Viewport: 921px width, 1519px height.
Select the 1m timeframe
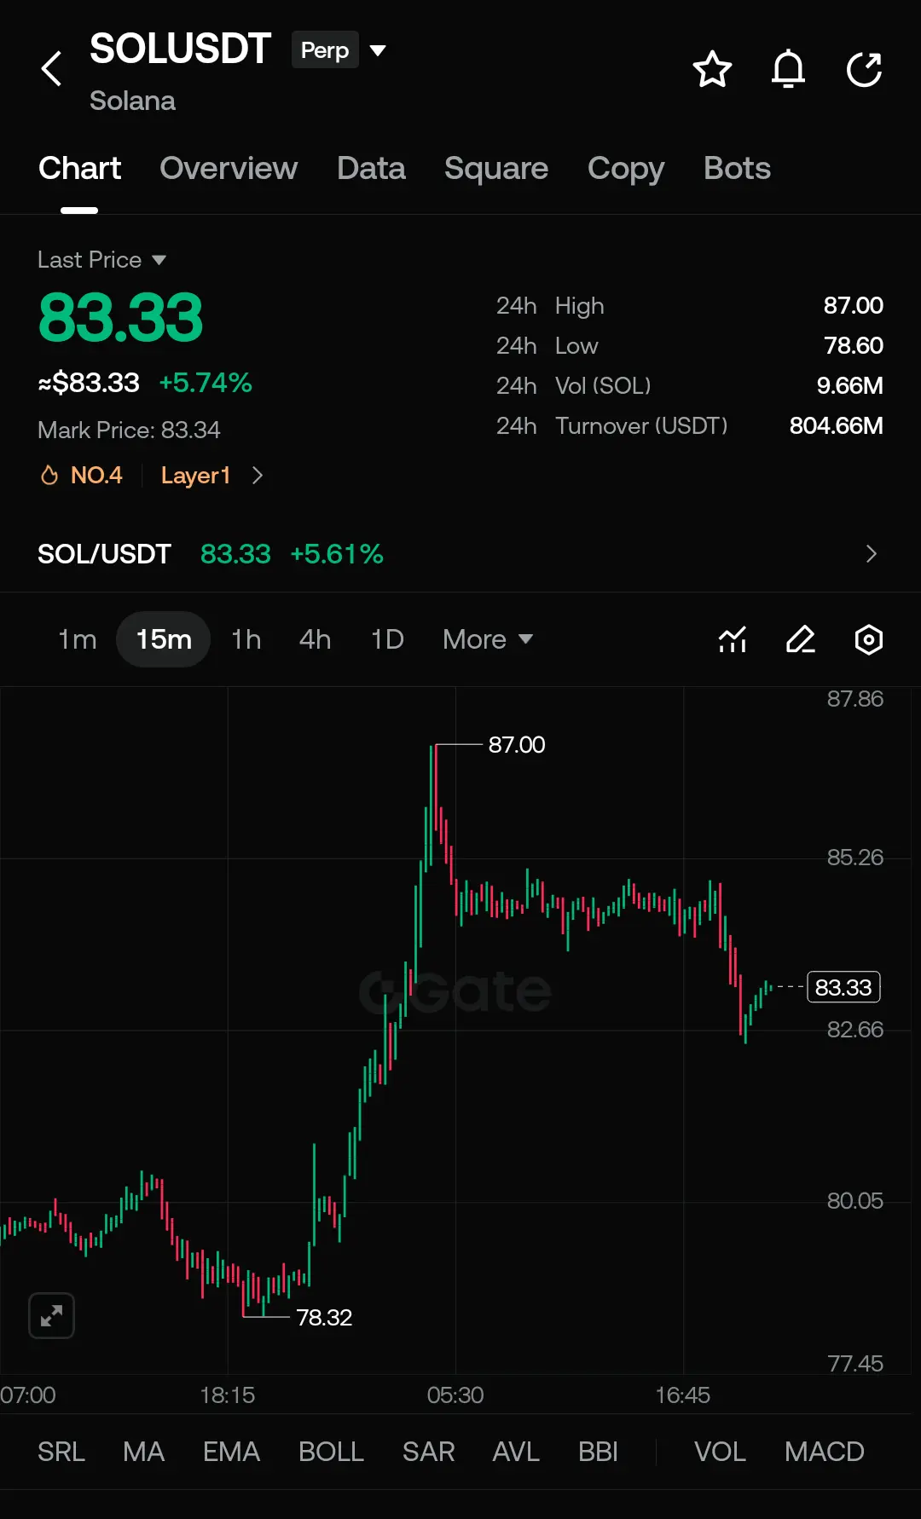[77, 639]
